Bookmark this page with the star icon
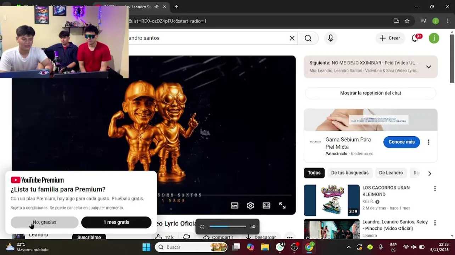The width and height of the screenshot is (455, 255). [x=407, y=21]
